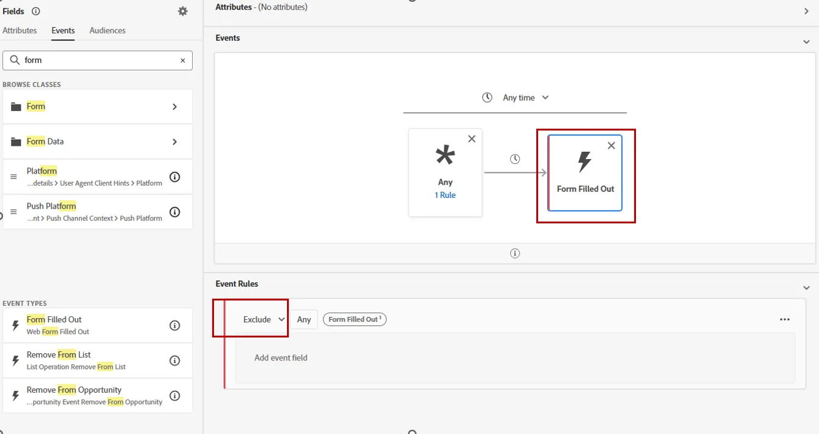The height and width of the screenshot is (434, 819).
Task: Switch to the Attributes tab
Action: click(19, 30)
